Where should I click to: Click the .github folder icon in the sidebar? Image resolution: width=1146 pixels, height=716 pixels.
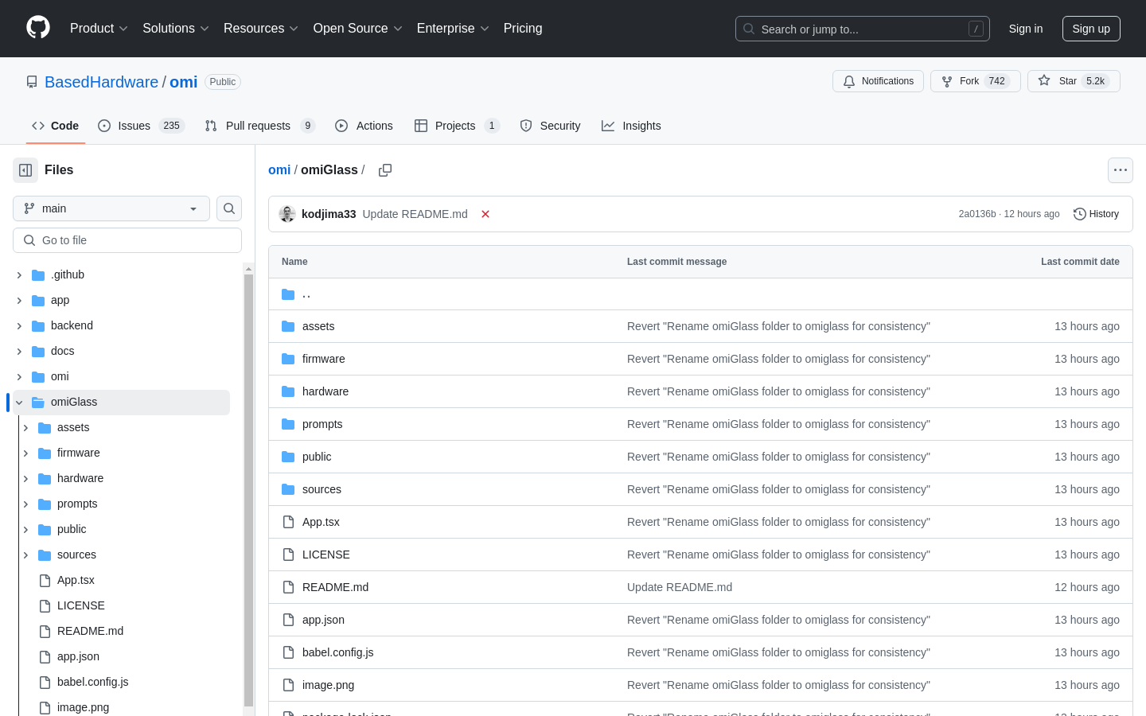pos(38,274)
